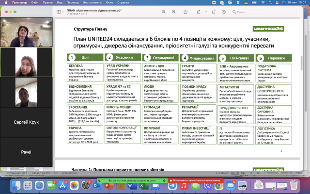Click the shield icon on the sharing bar
Screen dimensions: 310x194
click(164, 180)
